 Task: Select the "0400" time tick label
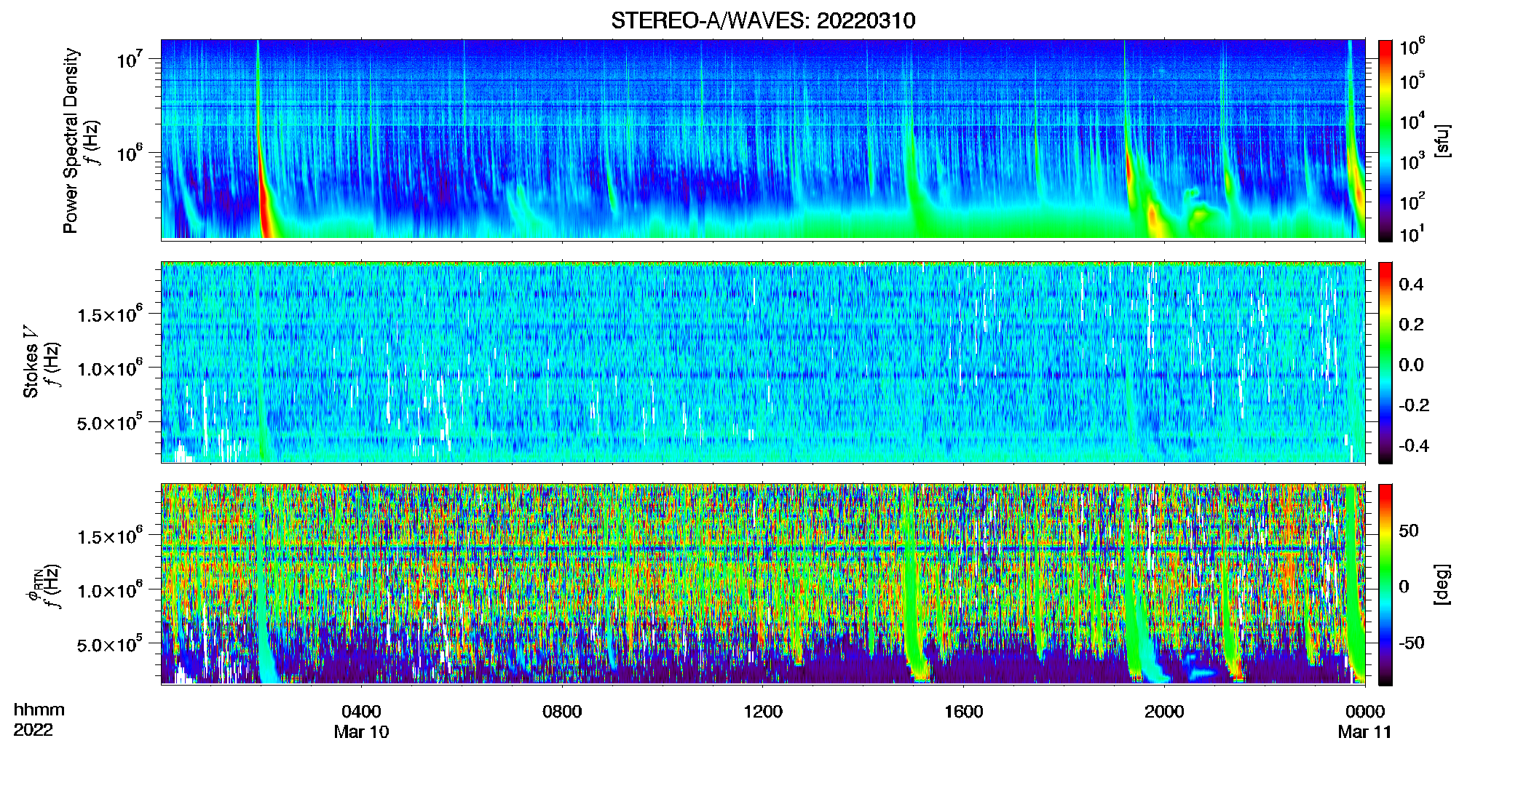[362, 711]
